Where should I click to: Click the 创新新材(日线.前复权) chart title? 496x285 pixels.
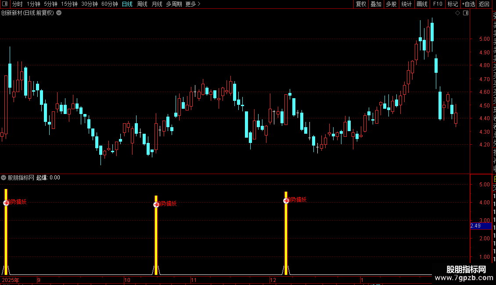click(x=28, y=13)
